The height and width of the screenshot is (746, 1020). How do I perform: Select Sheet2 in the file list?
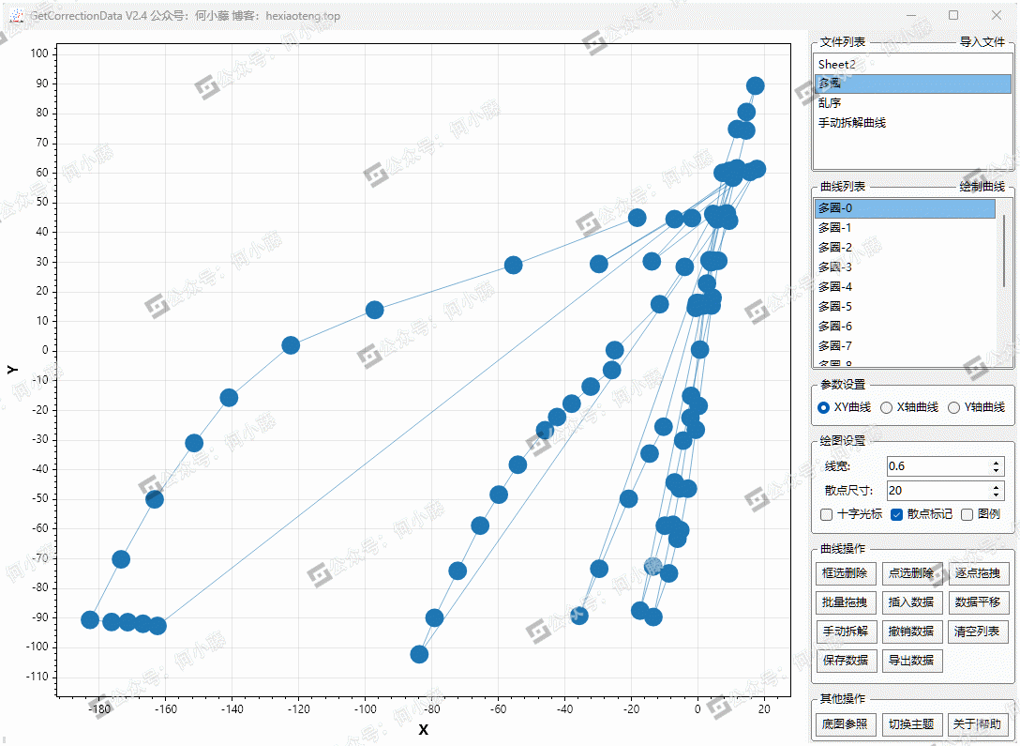tap(836, 64)
